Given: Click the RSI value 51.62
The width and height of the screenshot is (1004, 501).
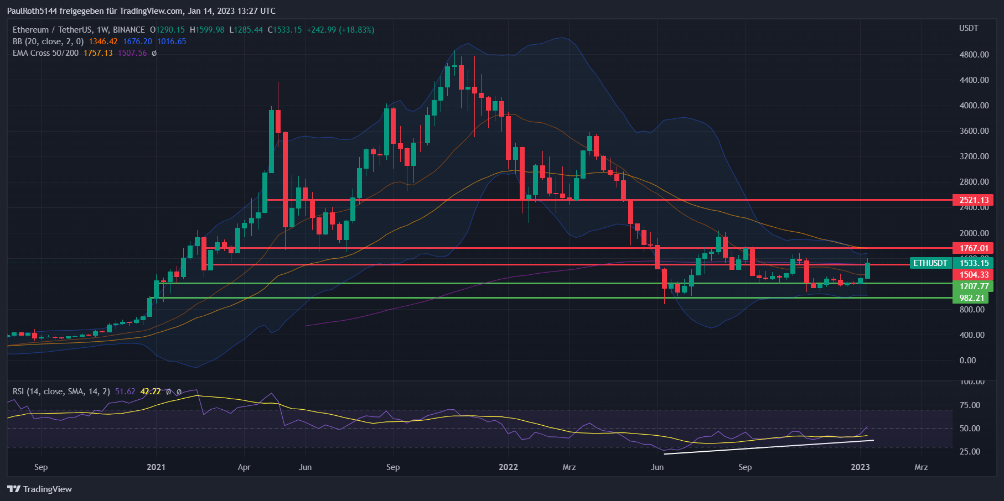Looking at the screenshot, I should (x=125, y=392).
